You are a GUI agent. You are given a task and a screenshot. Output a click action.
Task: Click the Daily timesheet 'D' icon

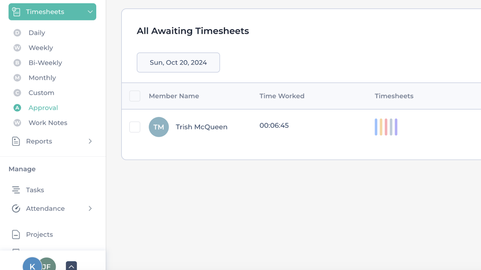(x=17, y=33)
